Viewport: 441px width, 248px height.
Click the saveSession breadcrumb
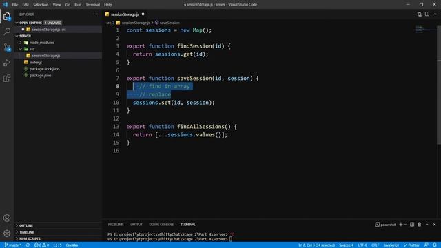[170, 23]
